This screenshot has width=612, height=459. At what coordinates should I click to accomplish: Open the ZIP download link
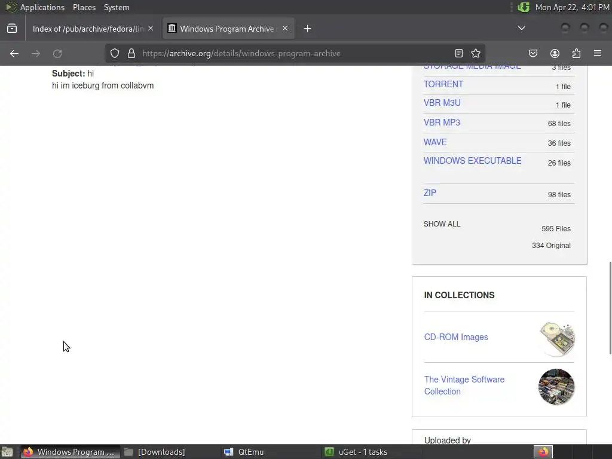click(x=430, y=193)
